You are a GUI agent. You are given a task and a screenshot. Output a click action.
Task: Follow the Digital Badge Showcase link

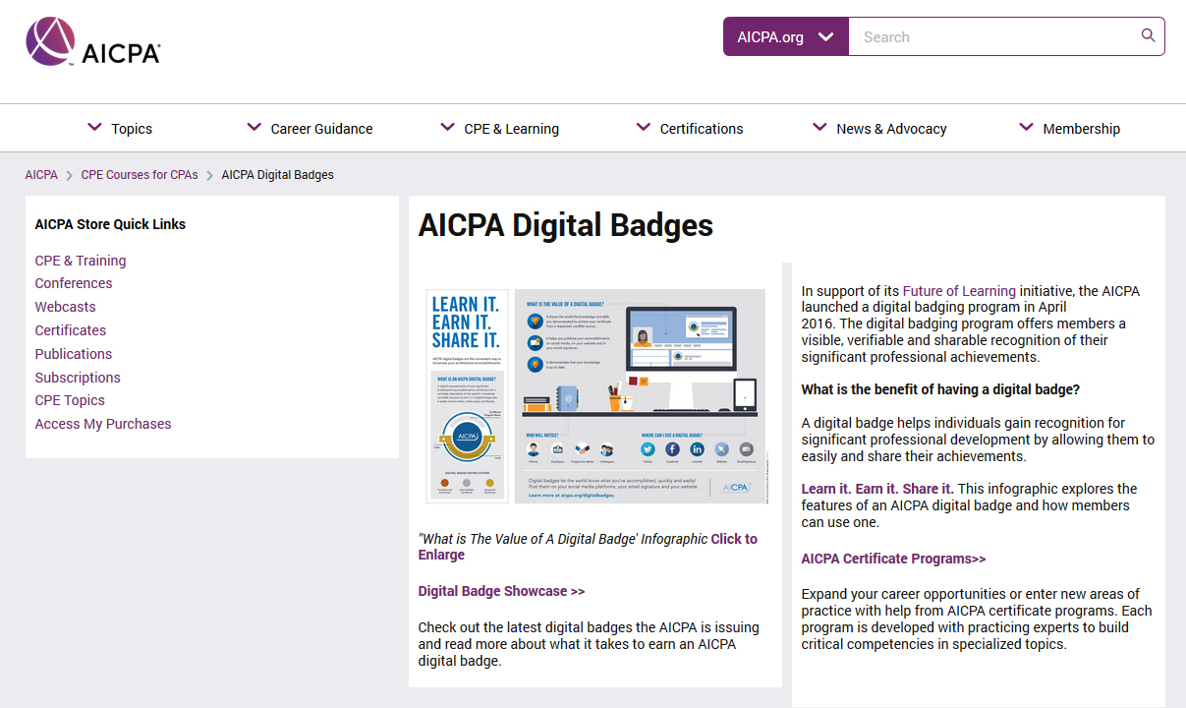tap(501, 591)
